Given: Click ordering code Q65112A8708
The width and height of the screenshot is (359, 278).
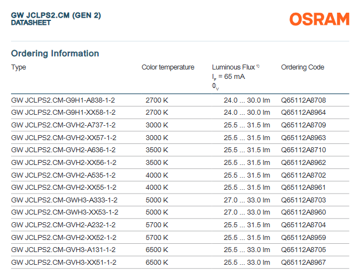Looking at the screenshot, I should (303, 100).
